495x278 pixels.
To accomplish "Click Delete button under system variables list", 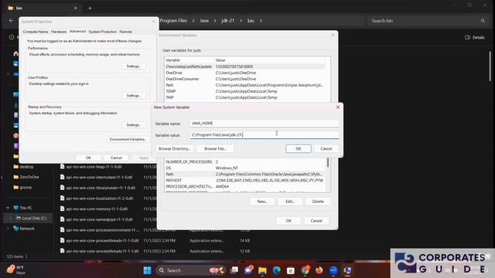I will pyautogui.click(x=318, y=202).
